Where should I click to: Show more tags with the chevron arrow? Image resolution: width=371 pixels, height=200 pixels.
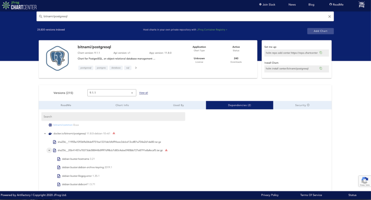136,68
